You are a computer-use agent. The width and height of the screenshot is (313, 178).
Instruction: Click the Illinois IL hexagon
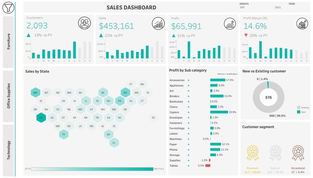[x=86, y=101]
